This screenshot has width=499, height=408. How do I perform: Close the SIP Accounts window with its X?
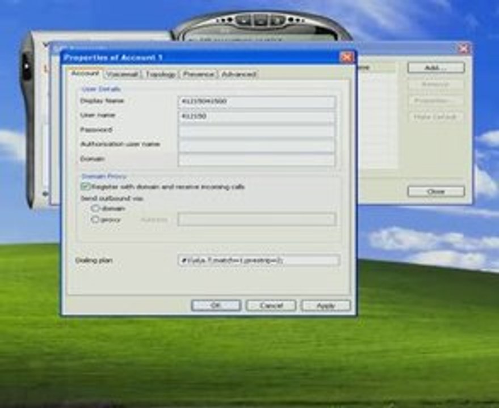pos(464,49)
